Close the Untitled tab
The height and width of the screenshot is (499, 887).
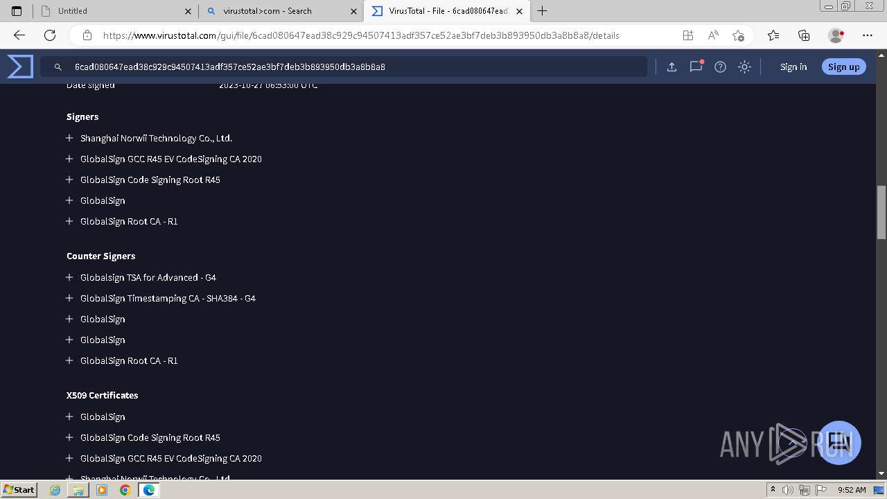click(188, 11)
